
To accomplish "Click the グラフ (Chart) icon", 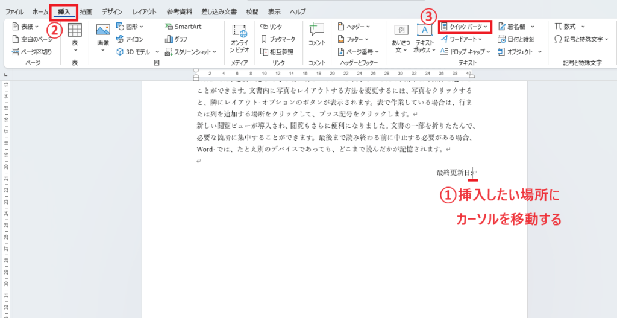I will (x=177, y=39).
